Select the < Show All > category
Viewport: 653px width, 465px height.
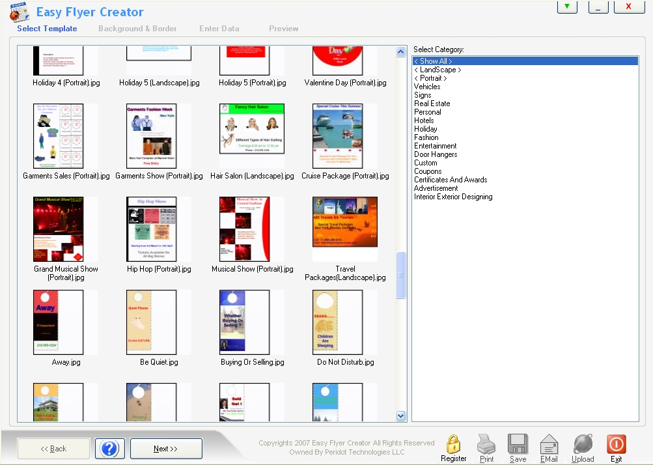pyautogui.click(x=525, y=61)
